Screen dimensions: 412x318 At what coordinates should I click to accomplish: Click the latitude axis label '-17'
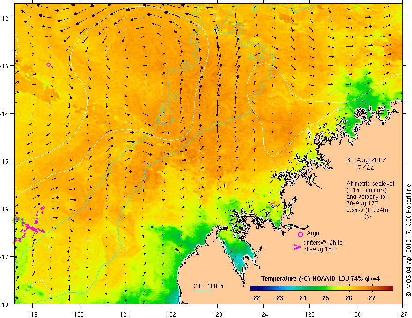point(5,256)
